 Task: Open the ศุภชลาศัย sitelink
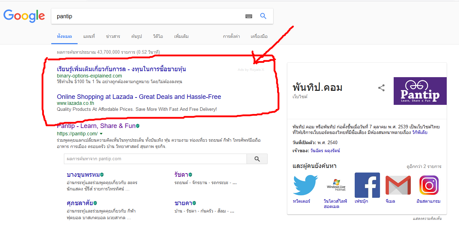pos(80,203)
